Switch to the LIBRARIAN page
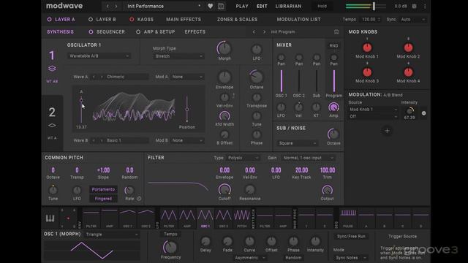The height and width of the screenshot is (263, 468). click(x=288, y=7)
